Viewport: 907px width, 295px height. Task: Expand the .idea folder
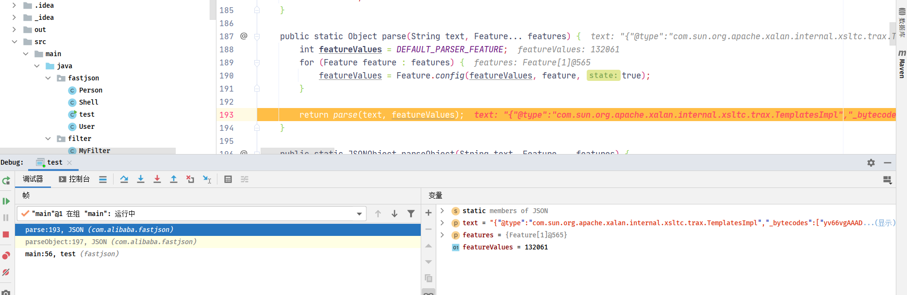[14, 5]
